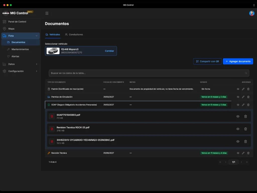
Task: View the Padrón document row
Action: pyautogui.click(x=238, y=89)
